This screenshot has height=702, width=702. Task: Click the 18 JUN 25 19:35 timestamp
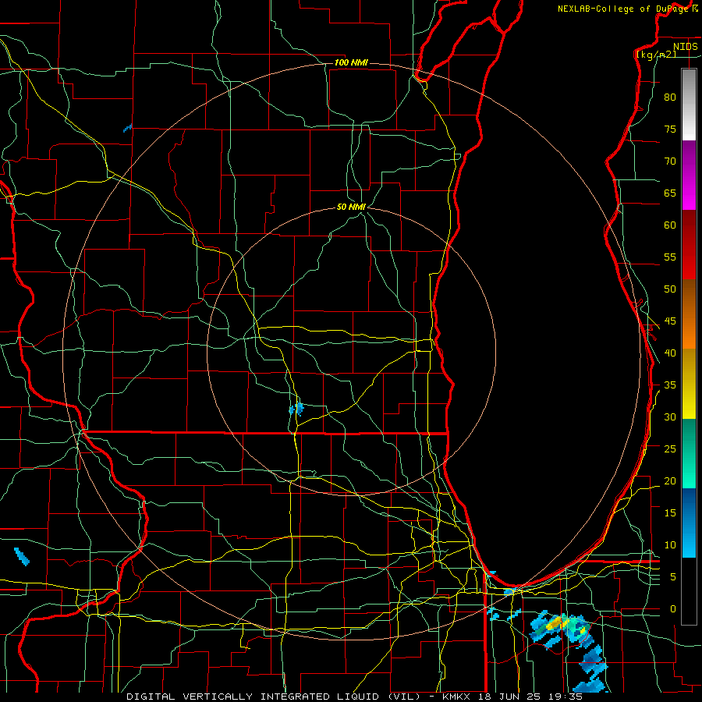click(530, 697)
